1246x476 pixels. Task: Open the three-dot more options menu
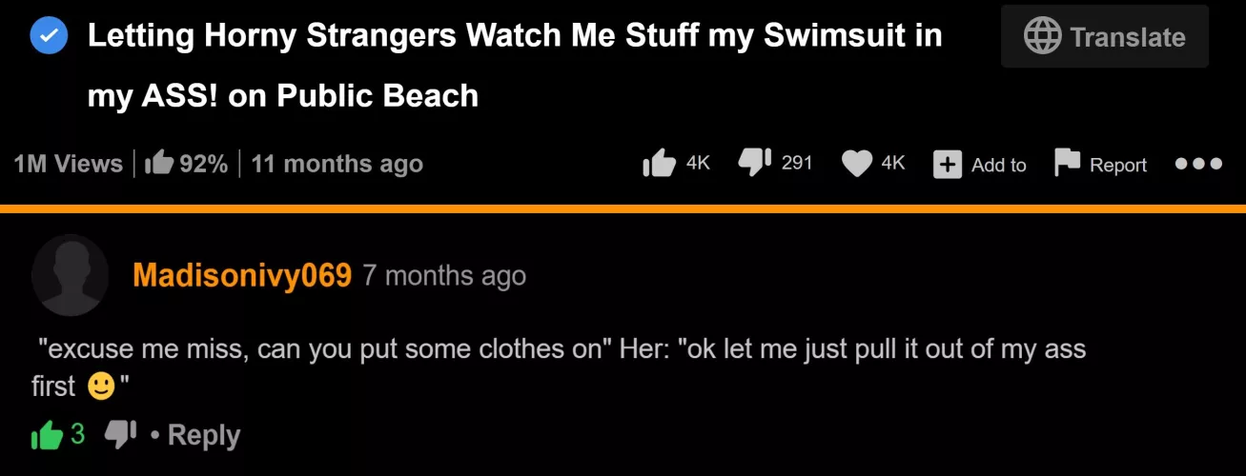[1197, 163]
